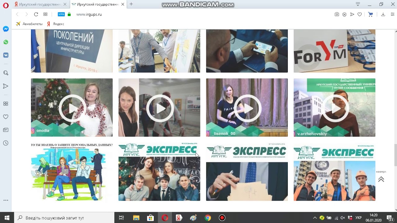
Task: Open bookmarks heart in the sidebar
Action: [x=6, y=117]
